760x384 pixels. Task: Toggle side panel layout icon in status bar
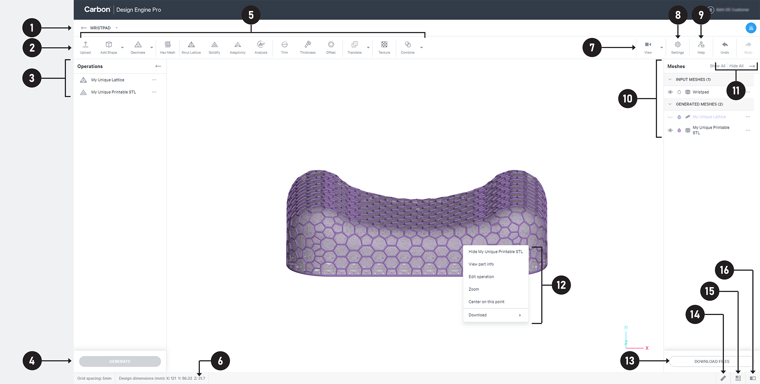[753, 378]
